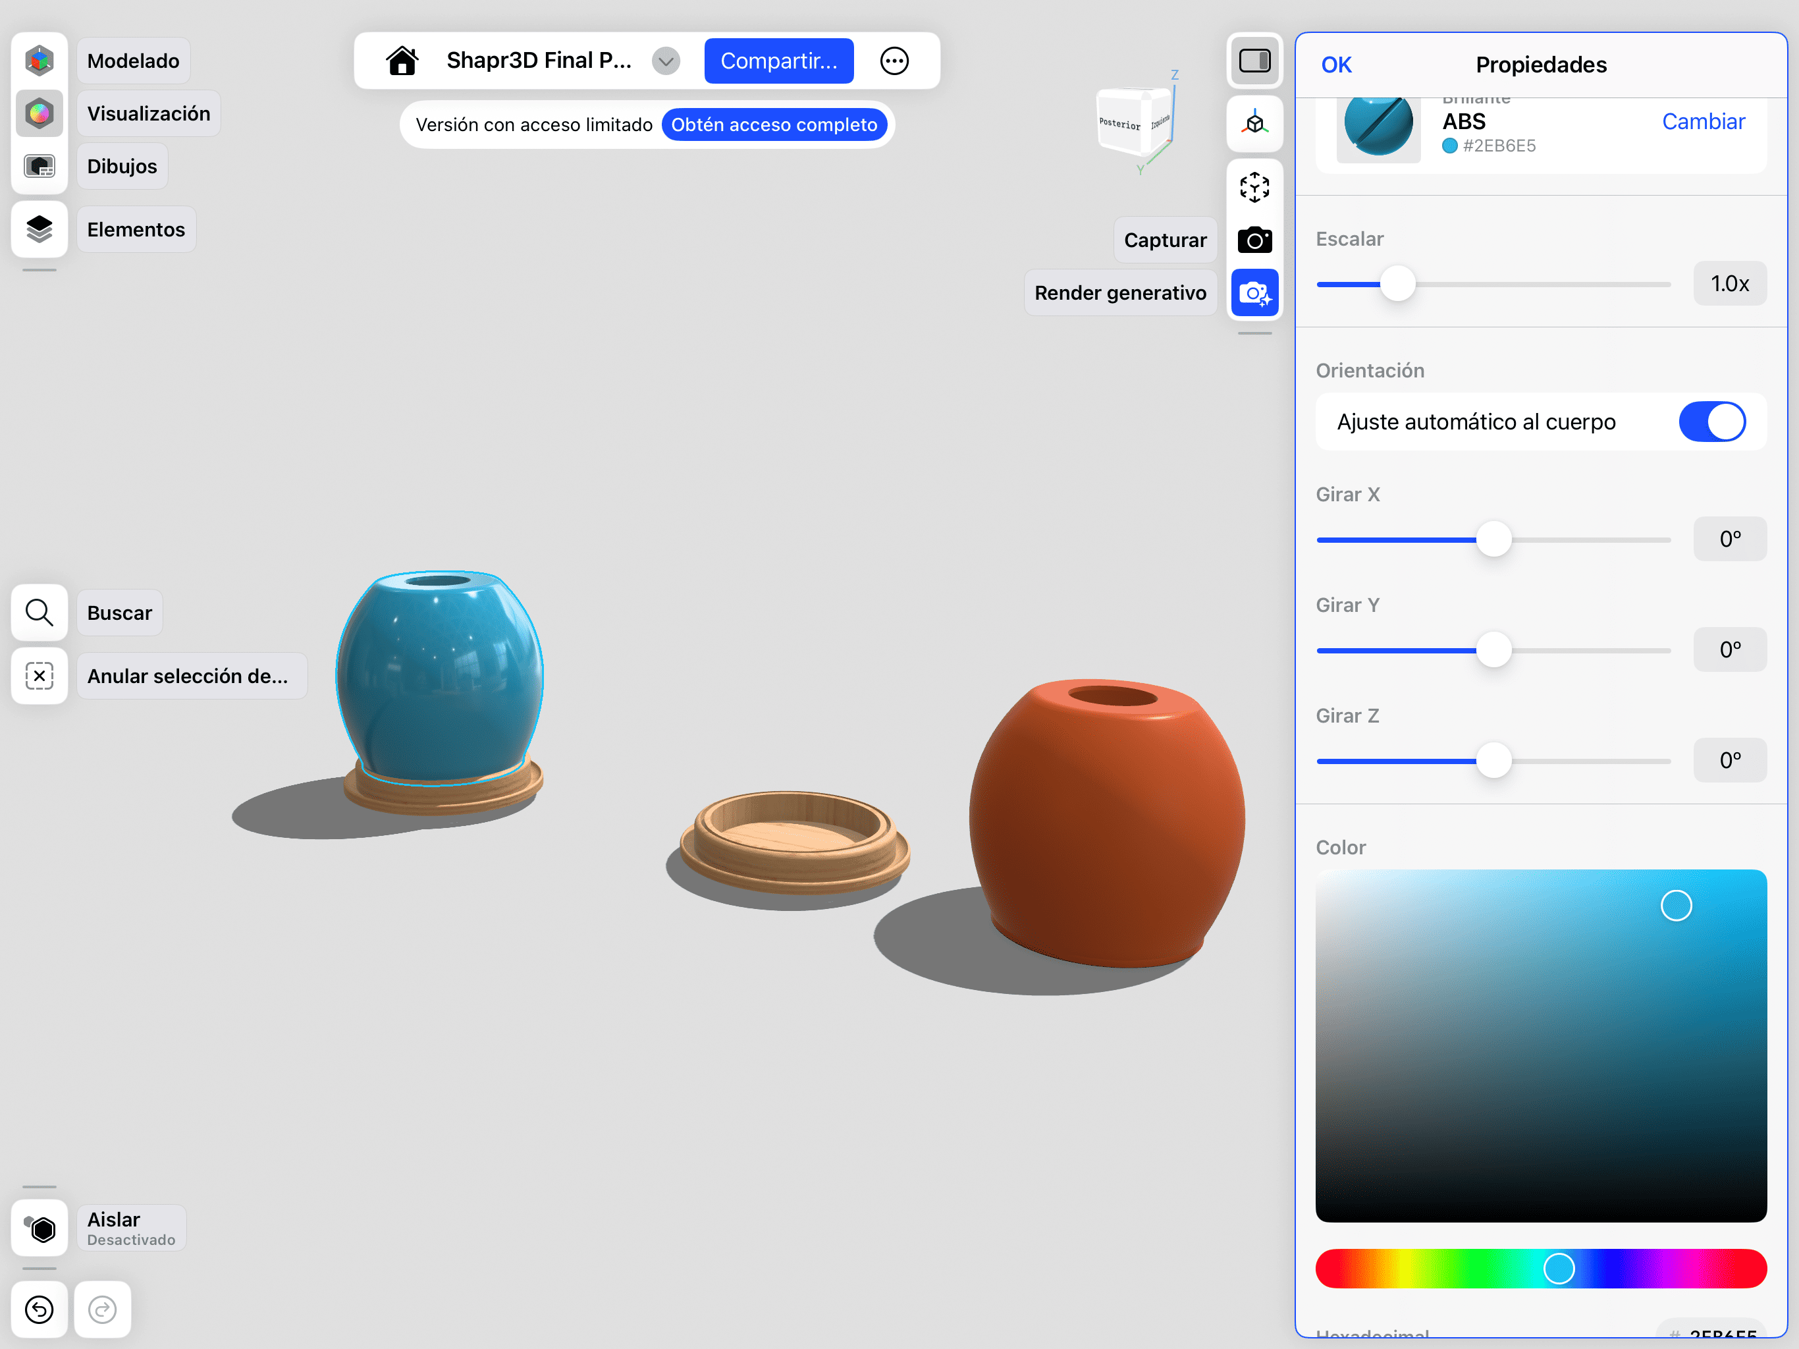Open the Elementos layers icon
This screenshot has width=1799, height=1349.
coord(39,229)
